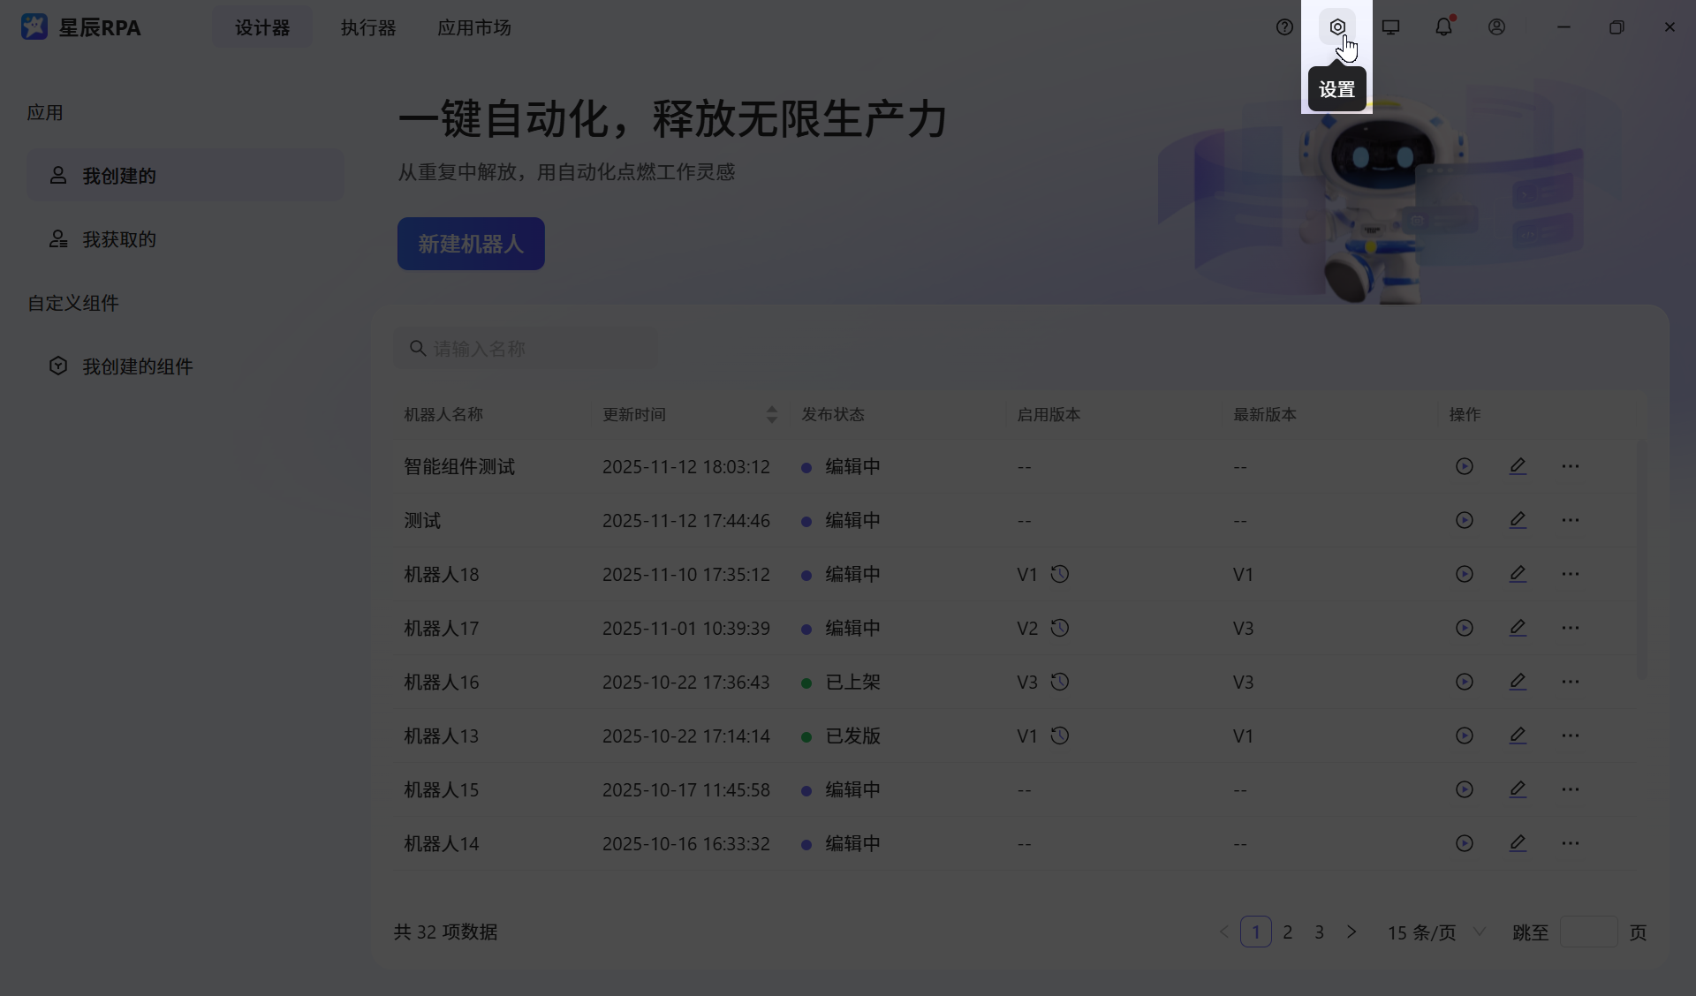This screenshot has height=996, width=1696.
Task: Open more options for 机器人17
Action: tap(1570, 628)
